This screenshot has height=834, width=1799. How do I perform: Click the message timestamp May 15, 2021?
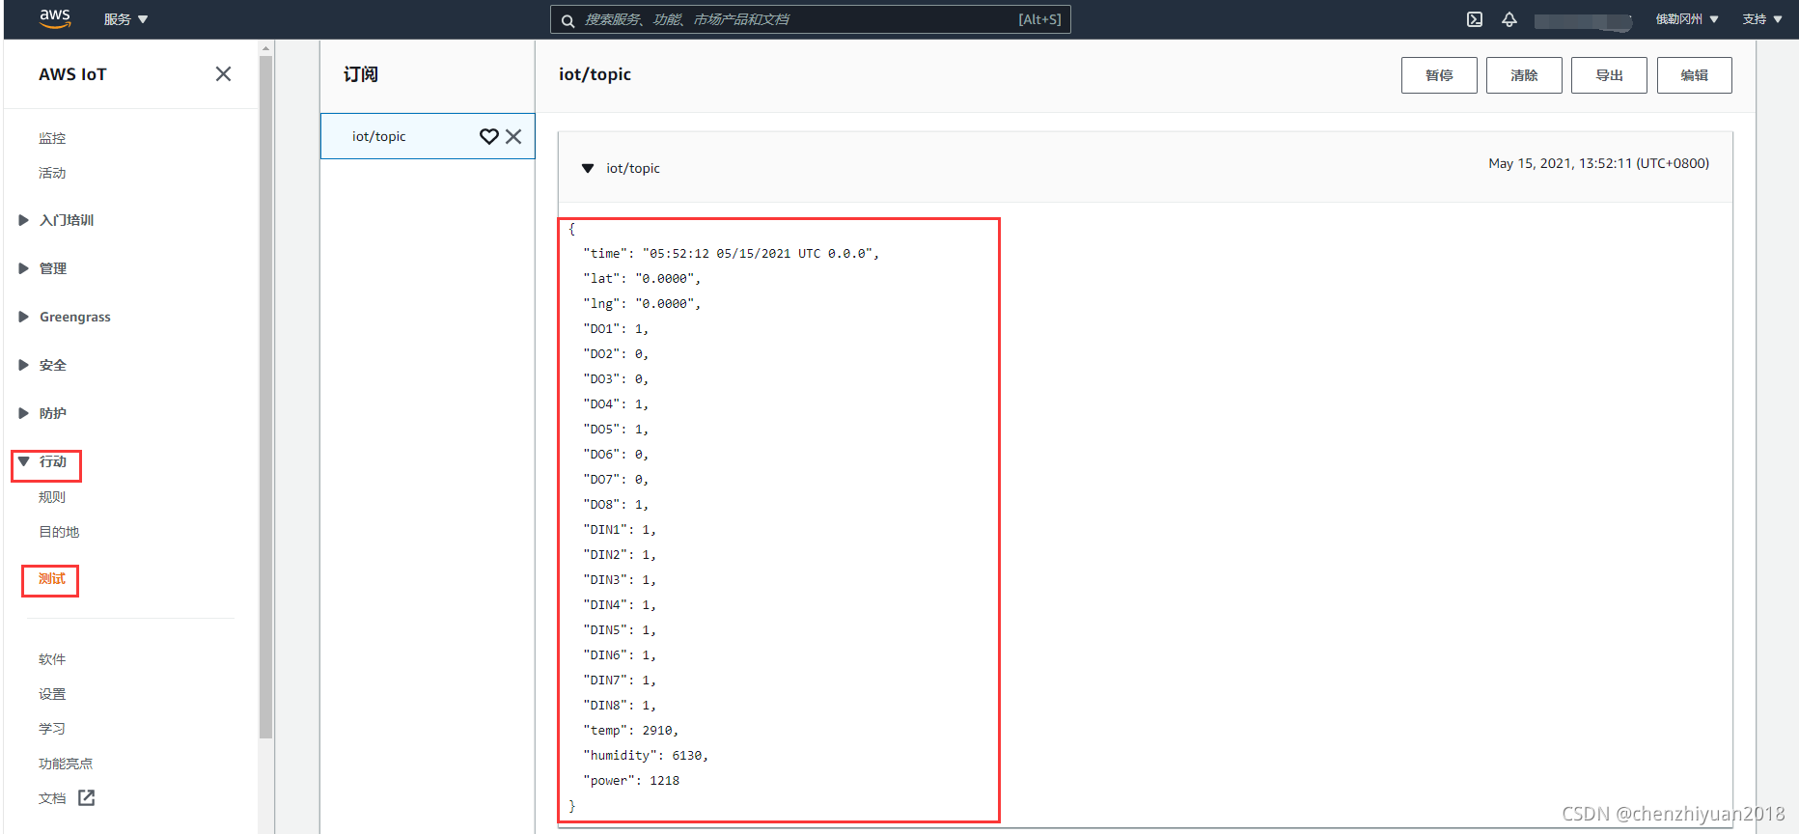pyautogui.click(x=1598, y=163)
